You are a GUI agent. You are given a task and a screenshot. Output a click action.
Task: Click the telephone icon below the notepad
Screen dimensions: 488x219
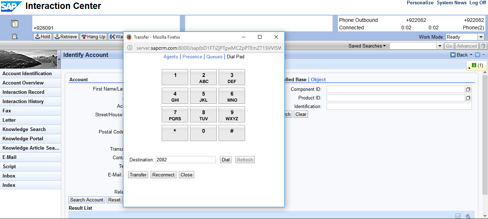pos(15,36)
